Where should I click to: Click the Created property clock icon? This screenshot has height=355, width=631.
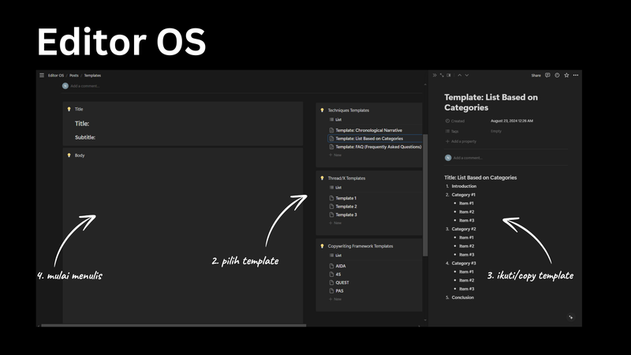click(447, 121)
